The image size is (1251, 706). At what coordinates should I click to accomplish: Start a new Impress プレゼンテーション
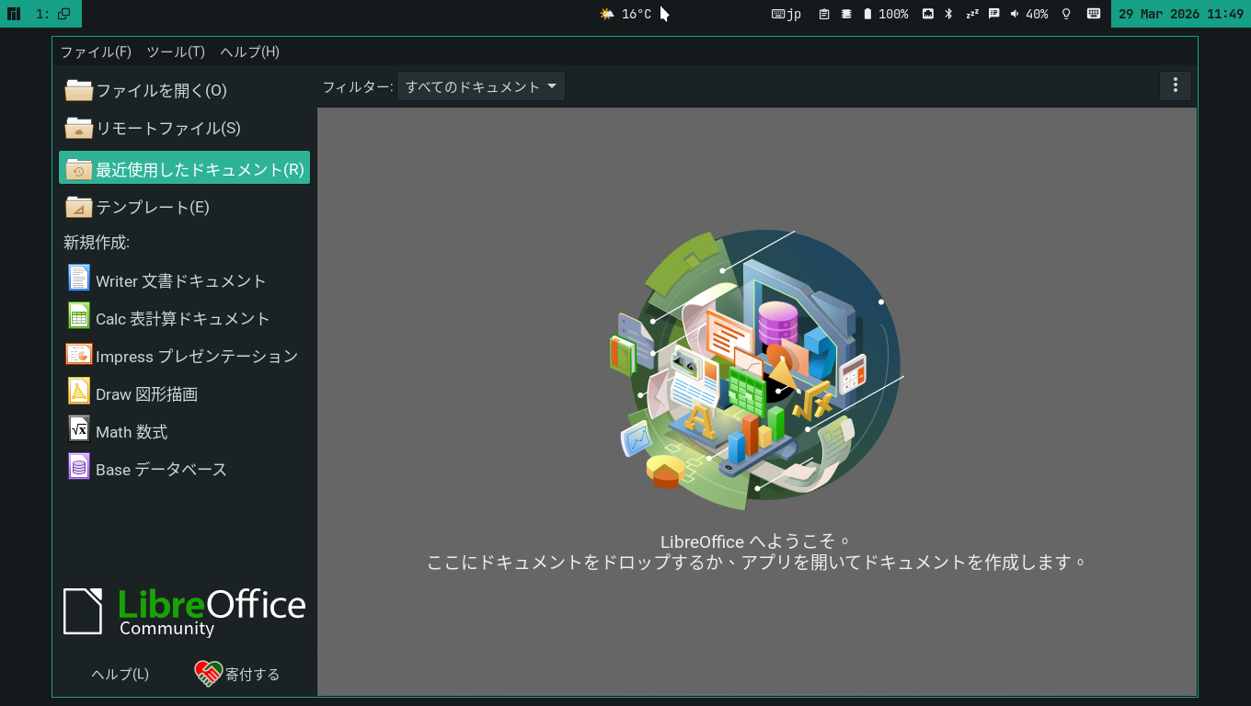tap(184, 356)
